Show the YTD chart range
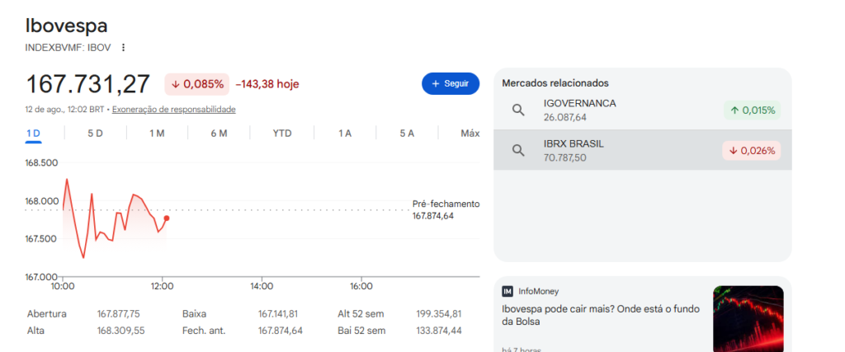The height and width of the screenshot is (352, 845). 282,133
